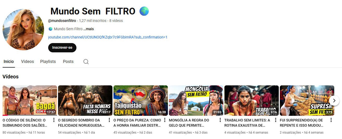Click the 41 visualizações text
The image size is (342, 139).
(x=180, y=133)
